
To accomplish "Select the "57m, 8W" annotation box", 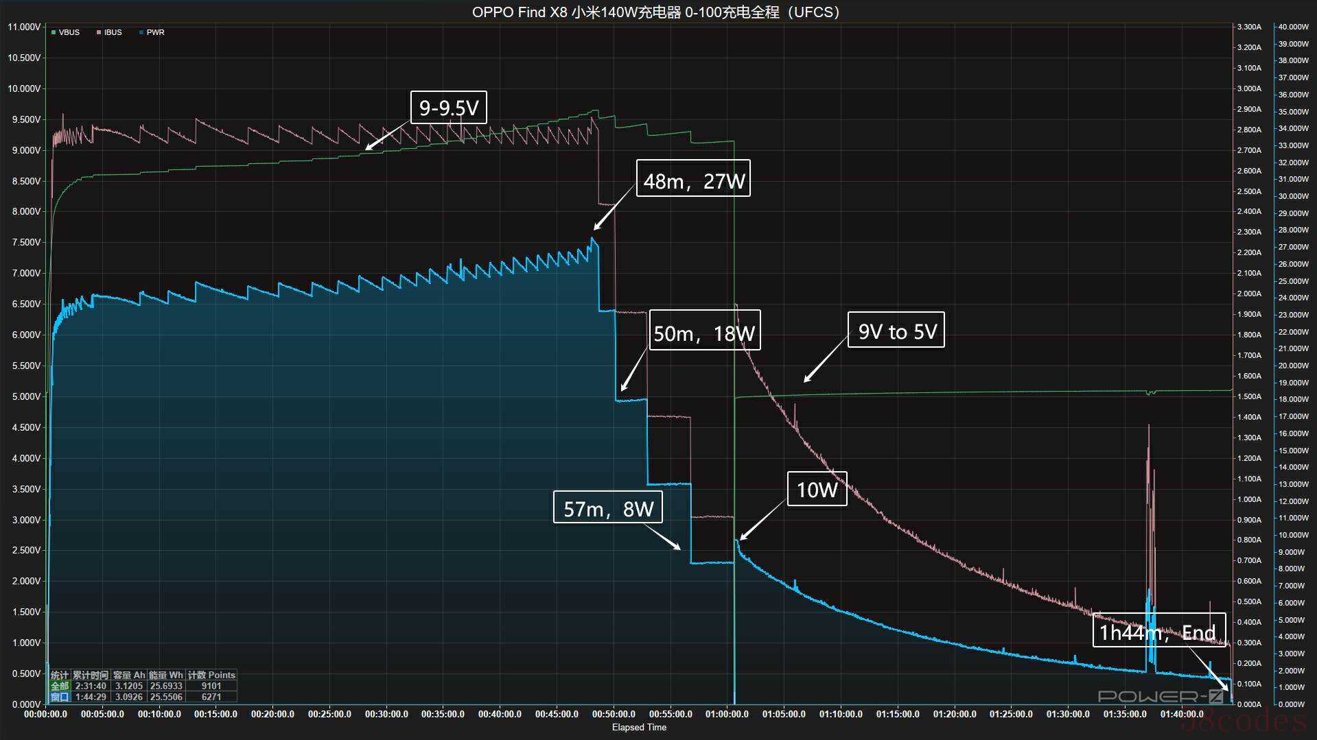I will 607,507.
